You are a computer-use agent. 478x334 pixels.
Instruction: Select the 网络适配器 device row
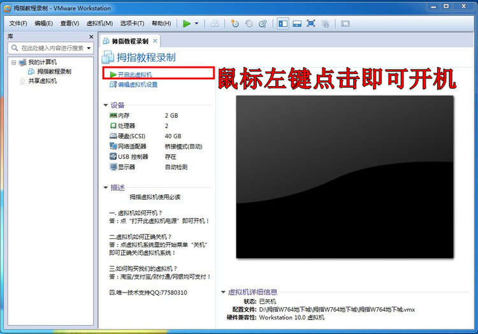[x=156, y=147]
